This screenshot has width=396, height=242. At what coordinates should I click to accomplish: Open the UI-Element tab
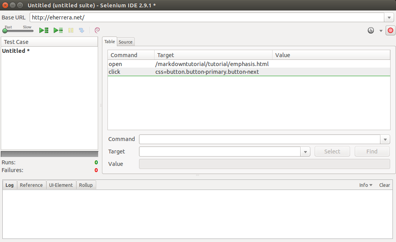click(x=61, y=185)
